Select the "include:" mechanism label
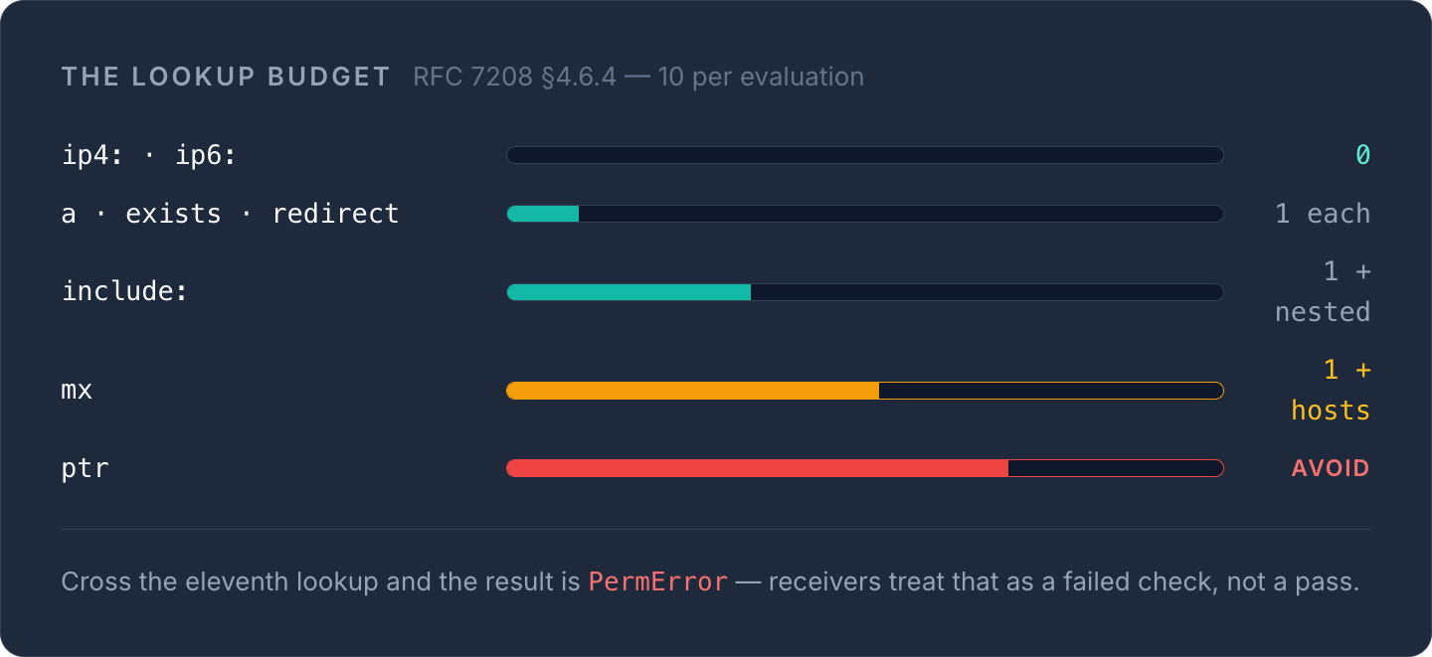The width and height of the screenshot is (1432, 657). coord(125,292)
